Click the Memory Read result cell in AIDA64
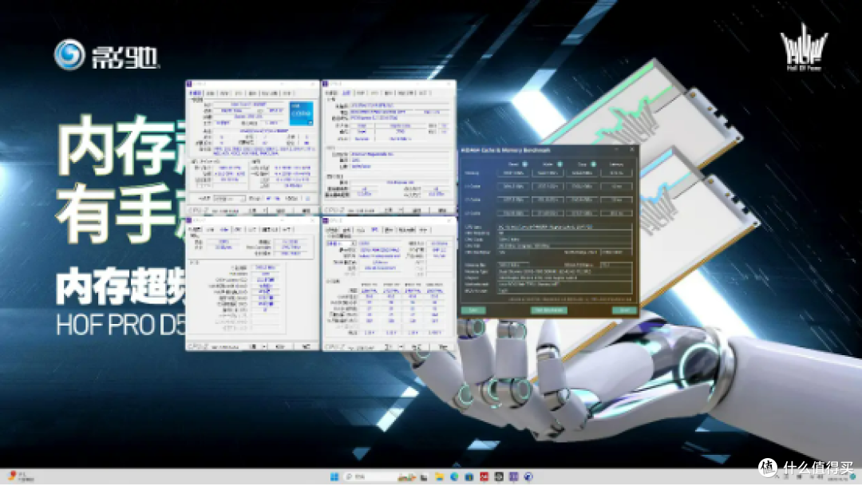Viewport: 862px width, 486px height. coord(513,173)
